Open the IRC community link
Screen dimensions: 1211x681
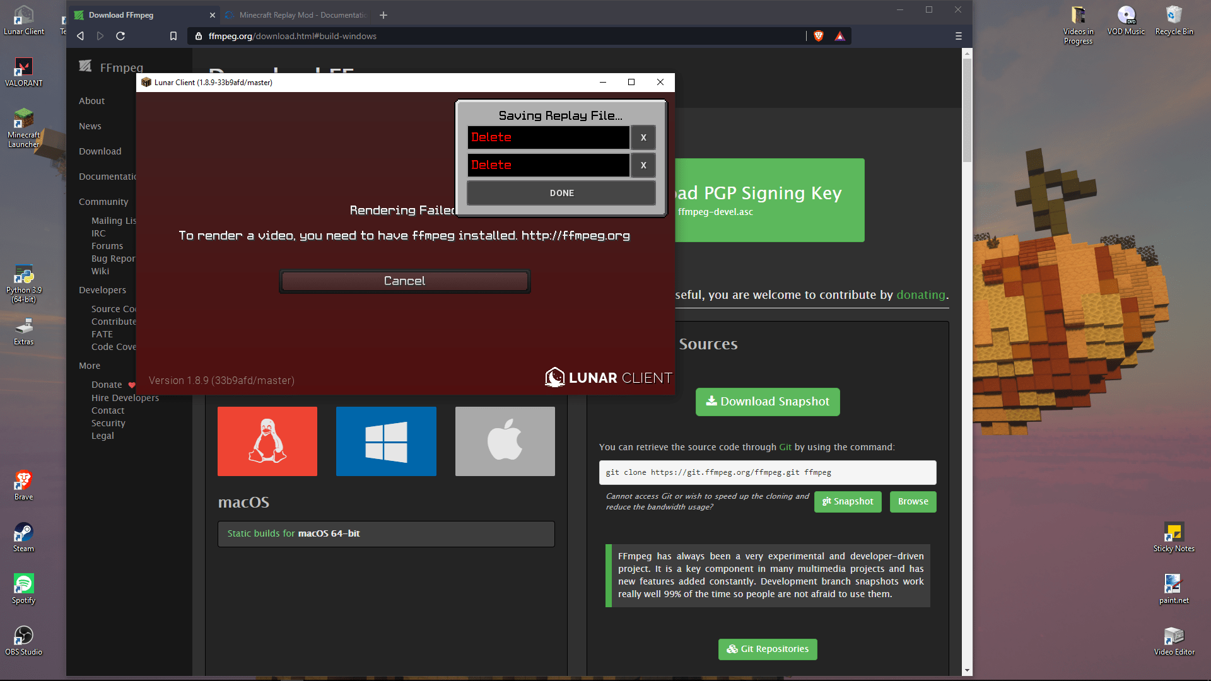coord(98,233)
